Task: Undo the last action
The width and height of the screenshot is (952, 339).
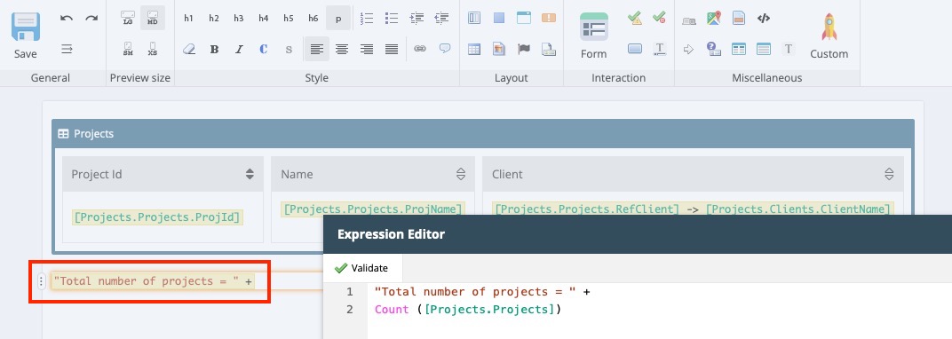Action: (67, 19)
